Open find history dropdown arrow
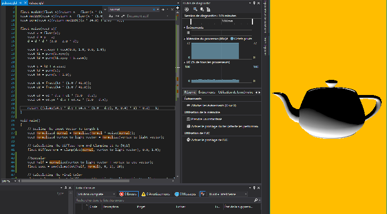 (158, 9)
